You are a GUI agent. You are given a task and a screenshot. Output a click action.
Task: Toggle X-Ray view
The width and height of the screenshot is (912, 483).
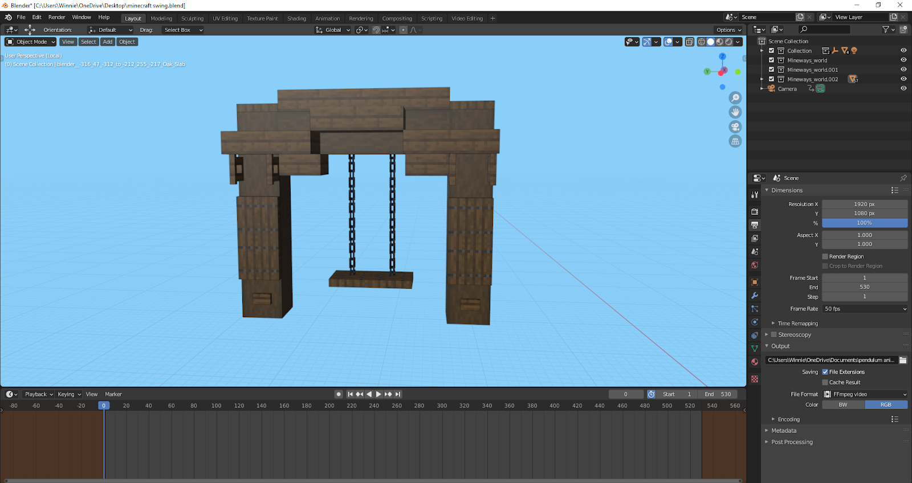(x=689, y=42)
